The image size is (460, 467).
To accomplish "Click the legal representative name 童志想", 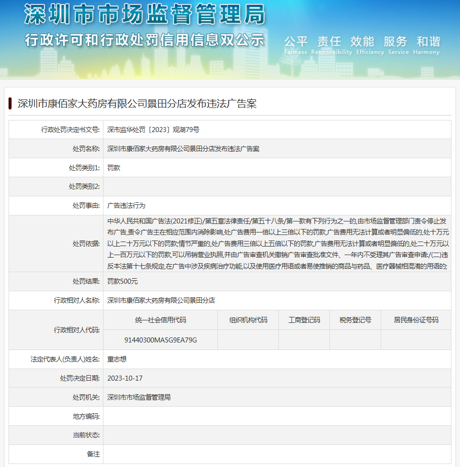I will coord(117,359).
